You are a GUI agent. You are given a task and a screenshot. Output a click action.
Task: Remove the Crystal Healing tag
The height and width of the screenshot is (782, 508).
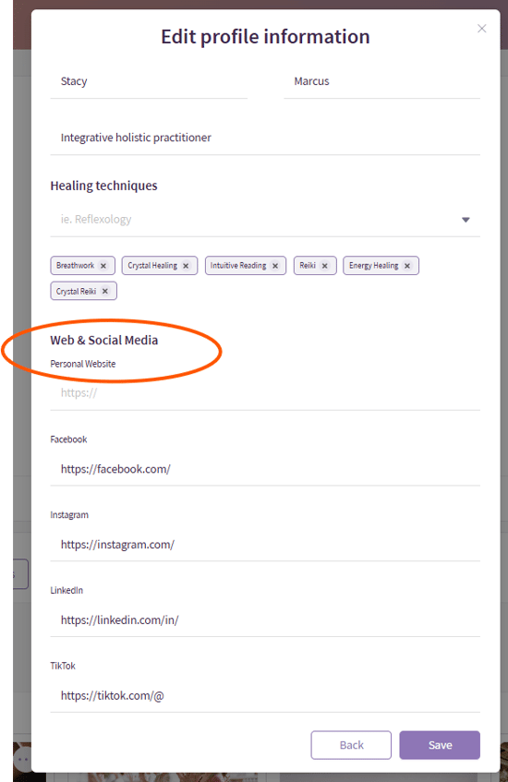pyautogui.click(x=186, y=266)
